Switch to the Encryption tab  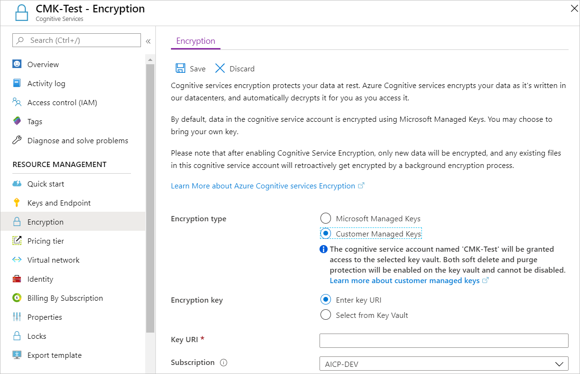195,41
